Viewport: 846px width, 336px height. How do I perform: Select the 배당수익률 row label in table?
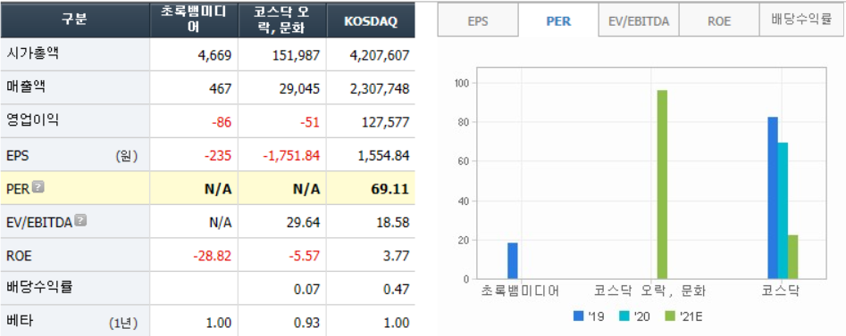(39, 287)
